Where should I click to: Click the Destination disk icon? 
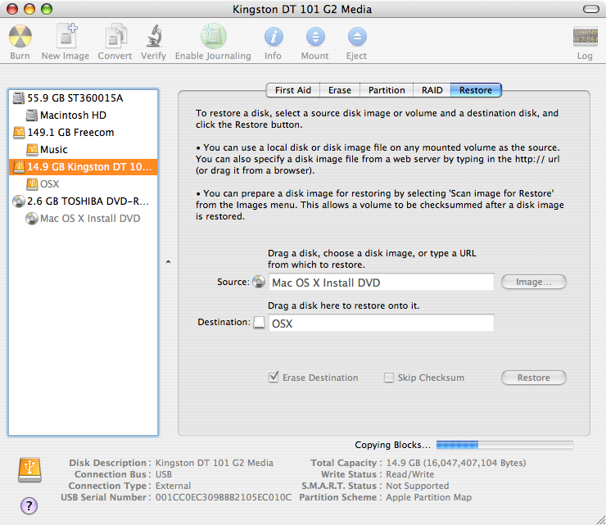(259, 323)
